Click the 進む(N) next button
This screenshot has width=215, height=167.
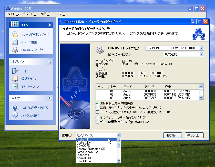pos(172,135)
